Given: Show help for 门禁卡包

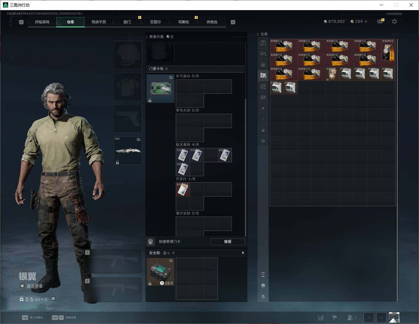Looking at the screenshot, I should tap(167, 69).
